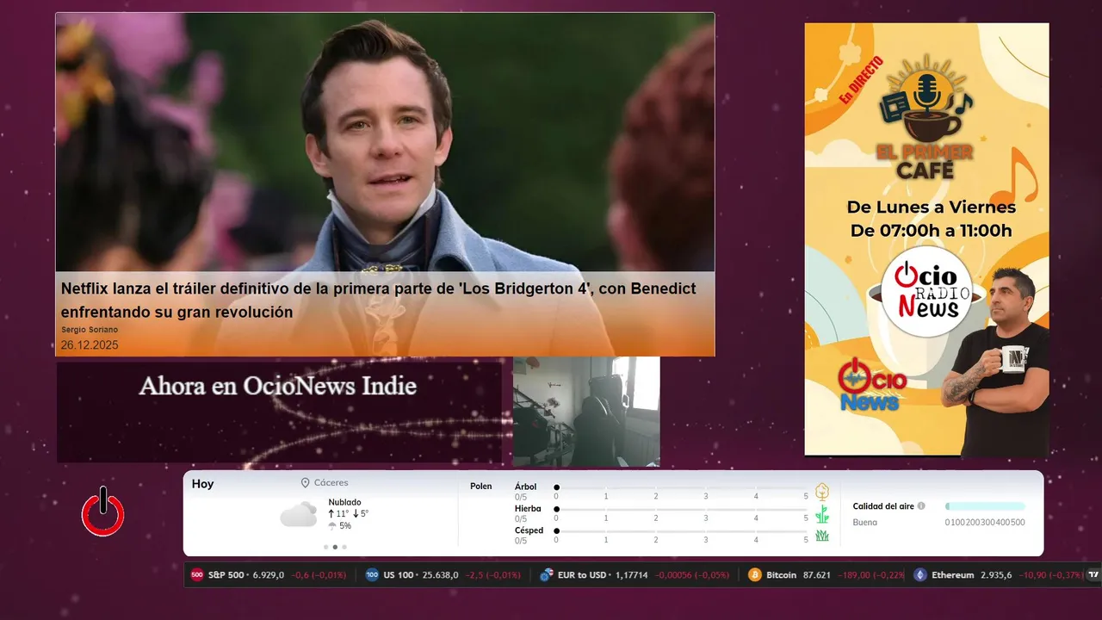Click the air quality info icon
Screen dimensions: 1102x620
(x=921, y=506)
